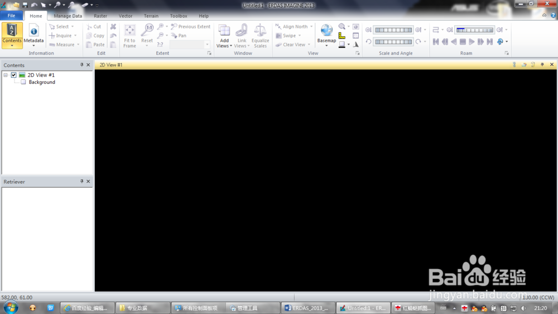Viewport: 558px width, 314px height.
Task: Open the Measure dropdown arrow
Action: [78, 45]
